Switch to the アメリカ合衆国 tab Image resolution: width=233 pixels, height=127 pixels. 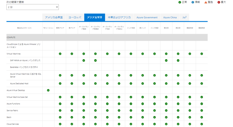click(54, 17)
